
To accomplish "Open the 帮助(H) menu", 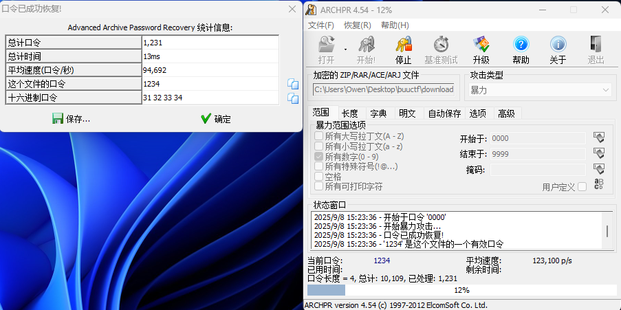I will tap(395, 25).
